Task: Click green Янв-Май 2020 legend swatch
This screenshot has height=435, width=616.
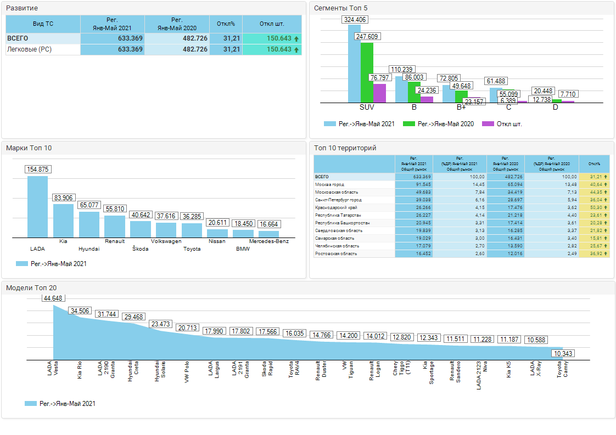Action: [409, 124]
